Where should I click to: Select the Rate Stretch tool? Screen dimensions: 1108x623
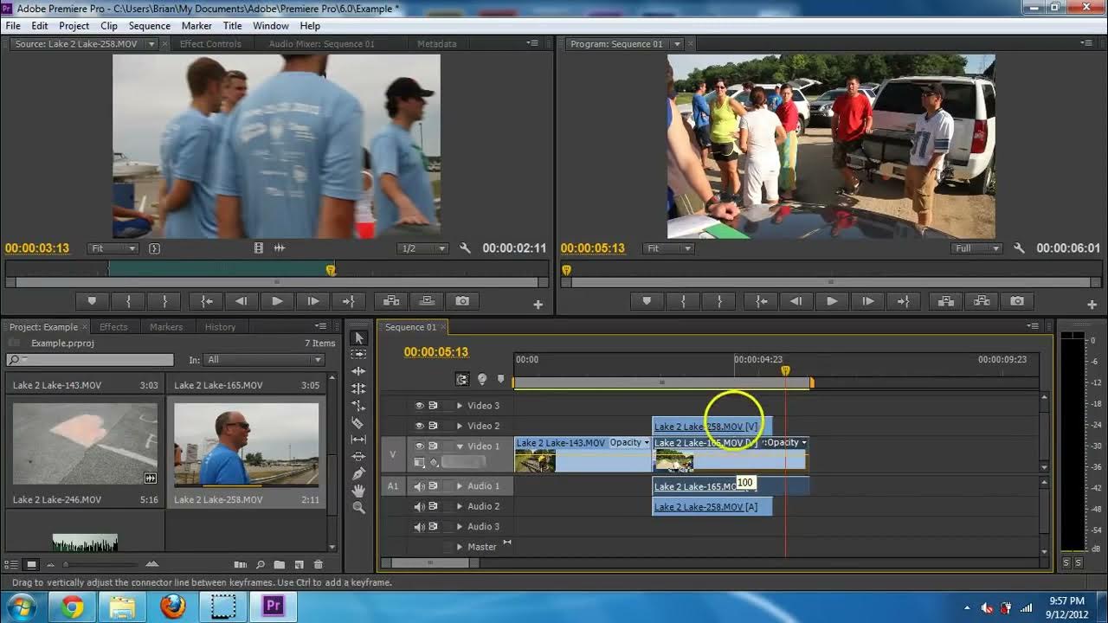tap(359, 406)
